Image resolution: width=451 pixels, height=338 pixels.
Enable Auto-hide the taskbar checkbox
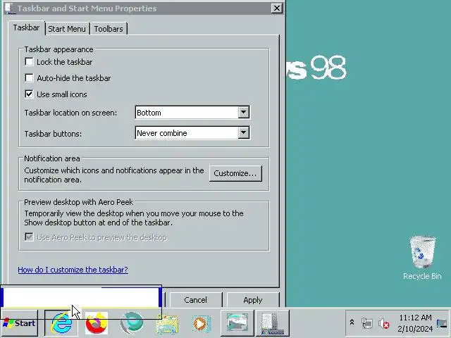point(29,78)
